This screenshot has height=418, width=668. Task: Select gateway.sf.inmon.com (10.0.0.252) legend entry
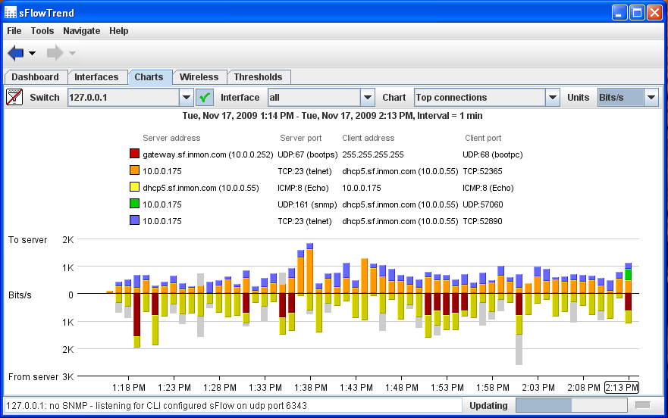point(208,154)
